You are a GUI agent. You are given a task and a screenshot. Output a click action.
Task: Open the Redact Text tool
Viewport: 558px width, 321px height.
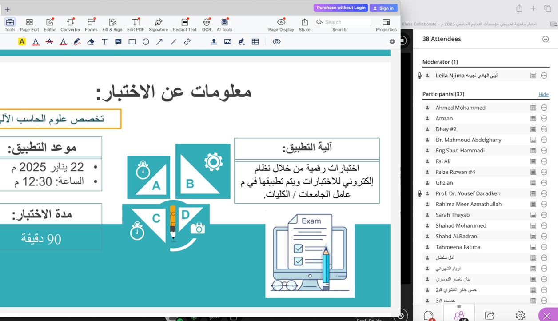pyautogui.click(x=184, y=25)
